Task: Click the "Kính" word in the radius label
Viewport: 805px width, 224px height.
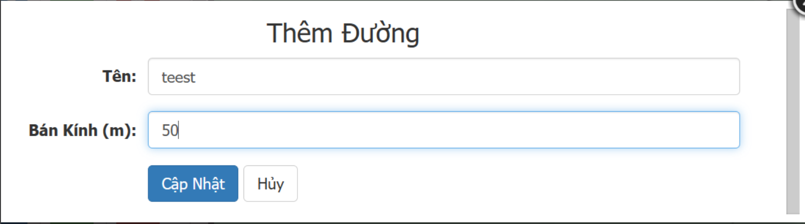Action: pyautogui.click(x=81, y=130)
